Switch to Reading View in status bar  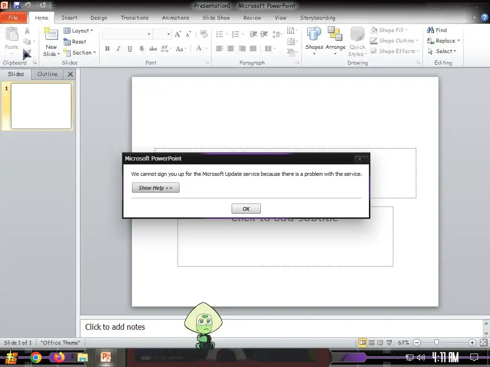[x=380, y=343]
